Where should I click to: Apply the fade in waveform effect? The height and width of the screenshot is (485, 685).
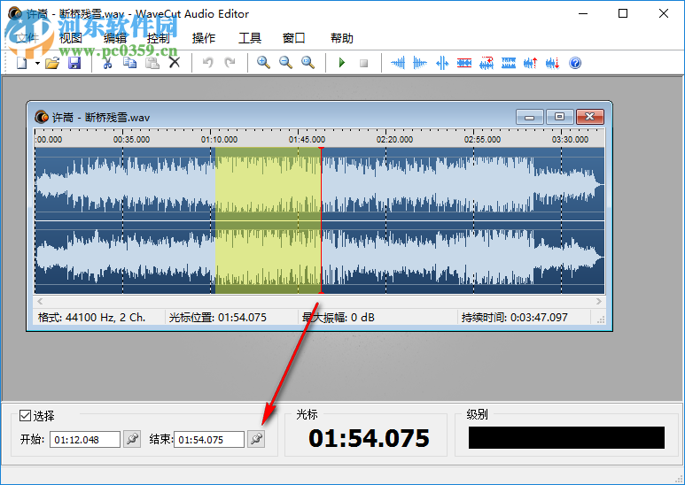click(398, 63)
